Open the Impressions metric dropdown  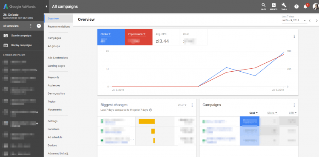pos(137,34)
